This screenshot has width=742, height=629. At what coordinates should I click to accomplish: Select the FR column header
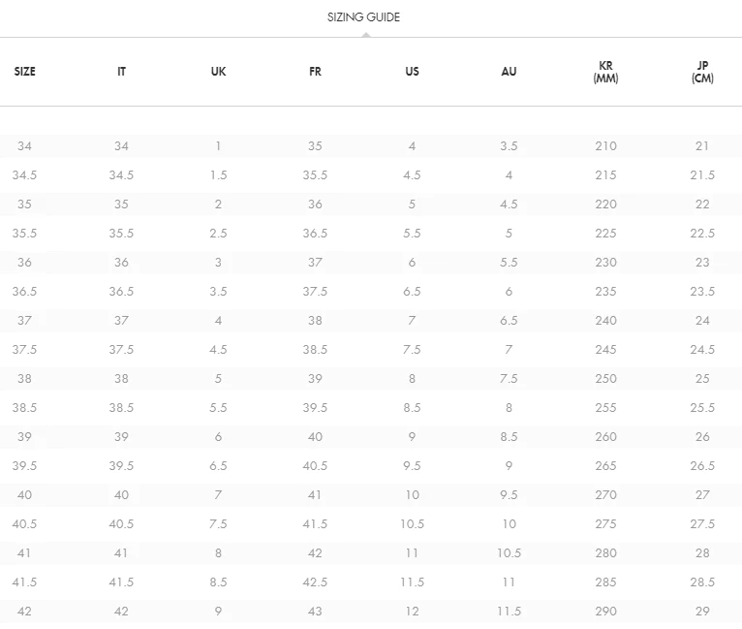click(315, 72)
